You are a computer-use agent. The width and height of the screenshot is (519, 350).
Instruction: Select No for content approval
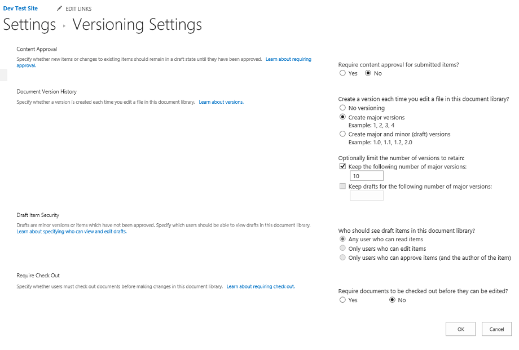[368, 73]
